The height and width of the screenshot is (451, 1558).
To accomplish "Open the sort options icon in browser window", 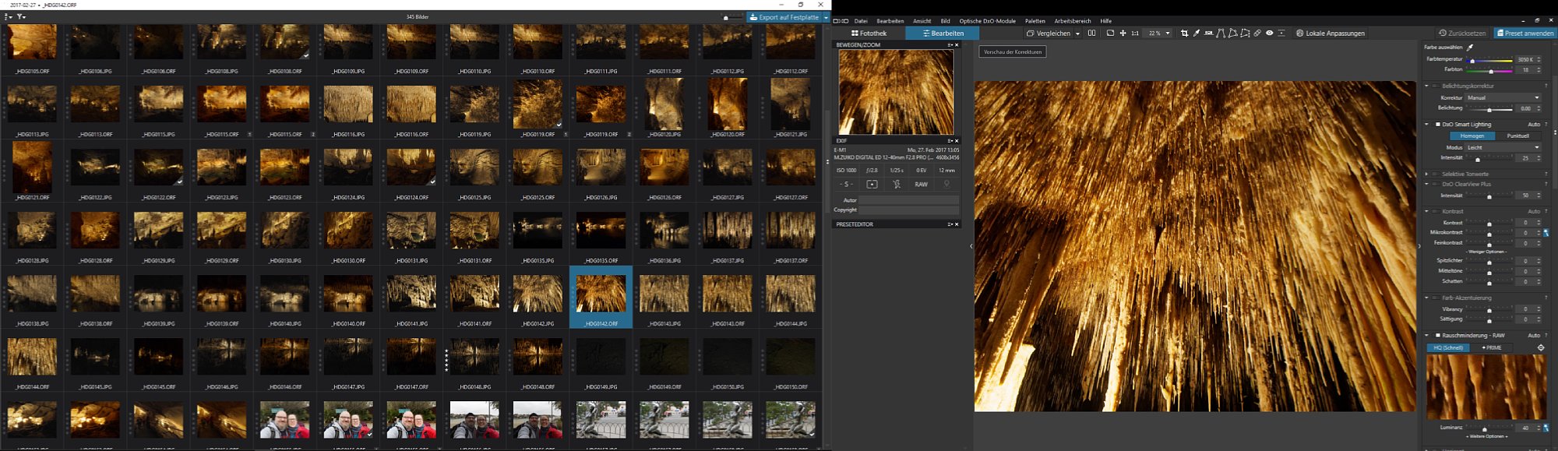I will (8, 16).
